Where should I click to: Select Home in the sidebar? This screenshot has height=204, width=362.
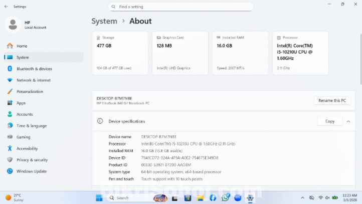pos(22,46)
